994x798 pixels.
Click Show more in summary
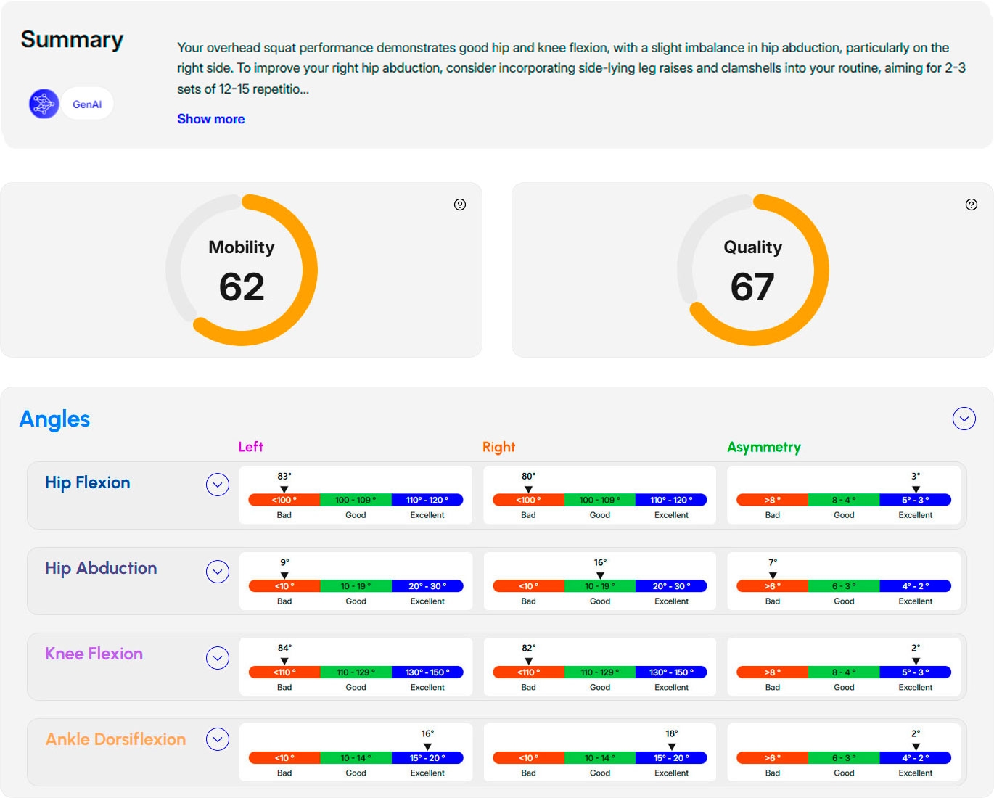coord(211,119)
